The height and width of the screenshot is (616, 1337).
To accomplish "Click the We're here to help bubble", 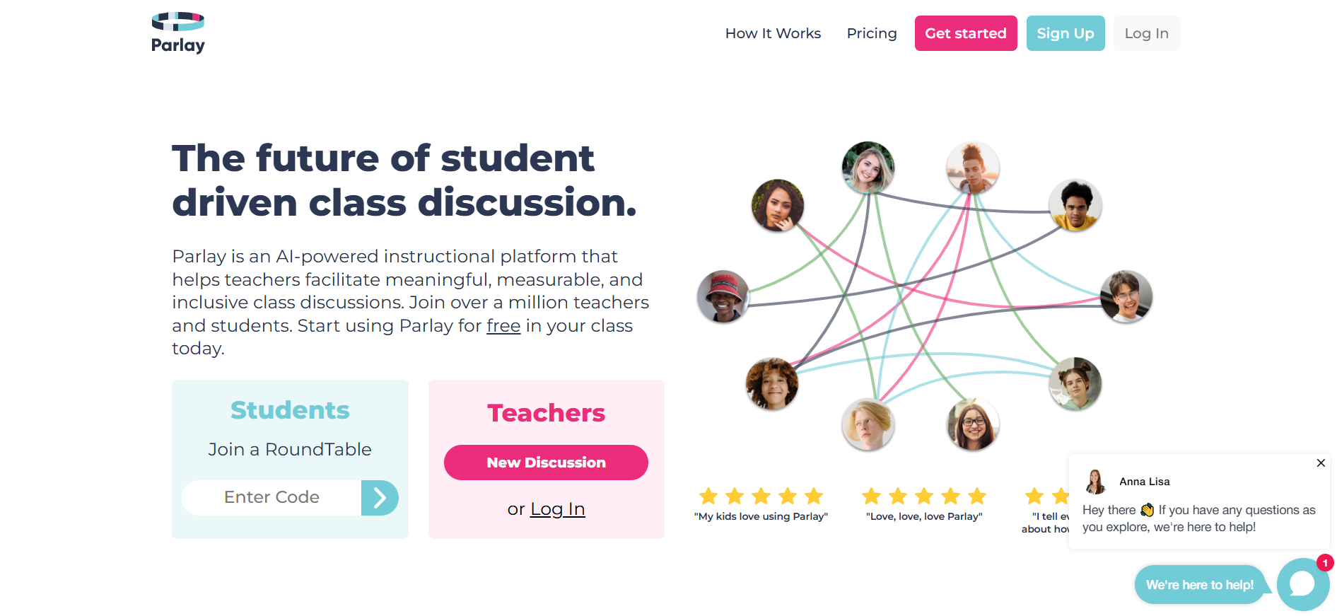I will [x=1199, y=585].
